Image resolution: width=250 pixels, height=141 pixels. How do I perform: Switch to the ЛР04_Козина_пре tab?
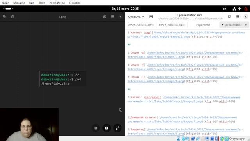(172, 25)
